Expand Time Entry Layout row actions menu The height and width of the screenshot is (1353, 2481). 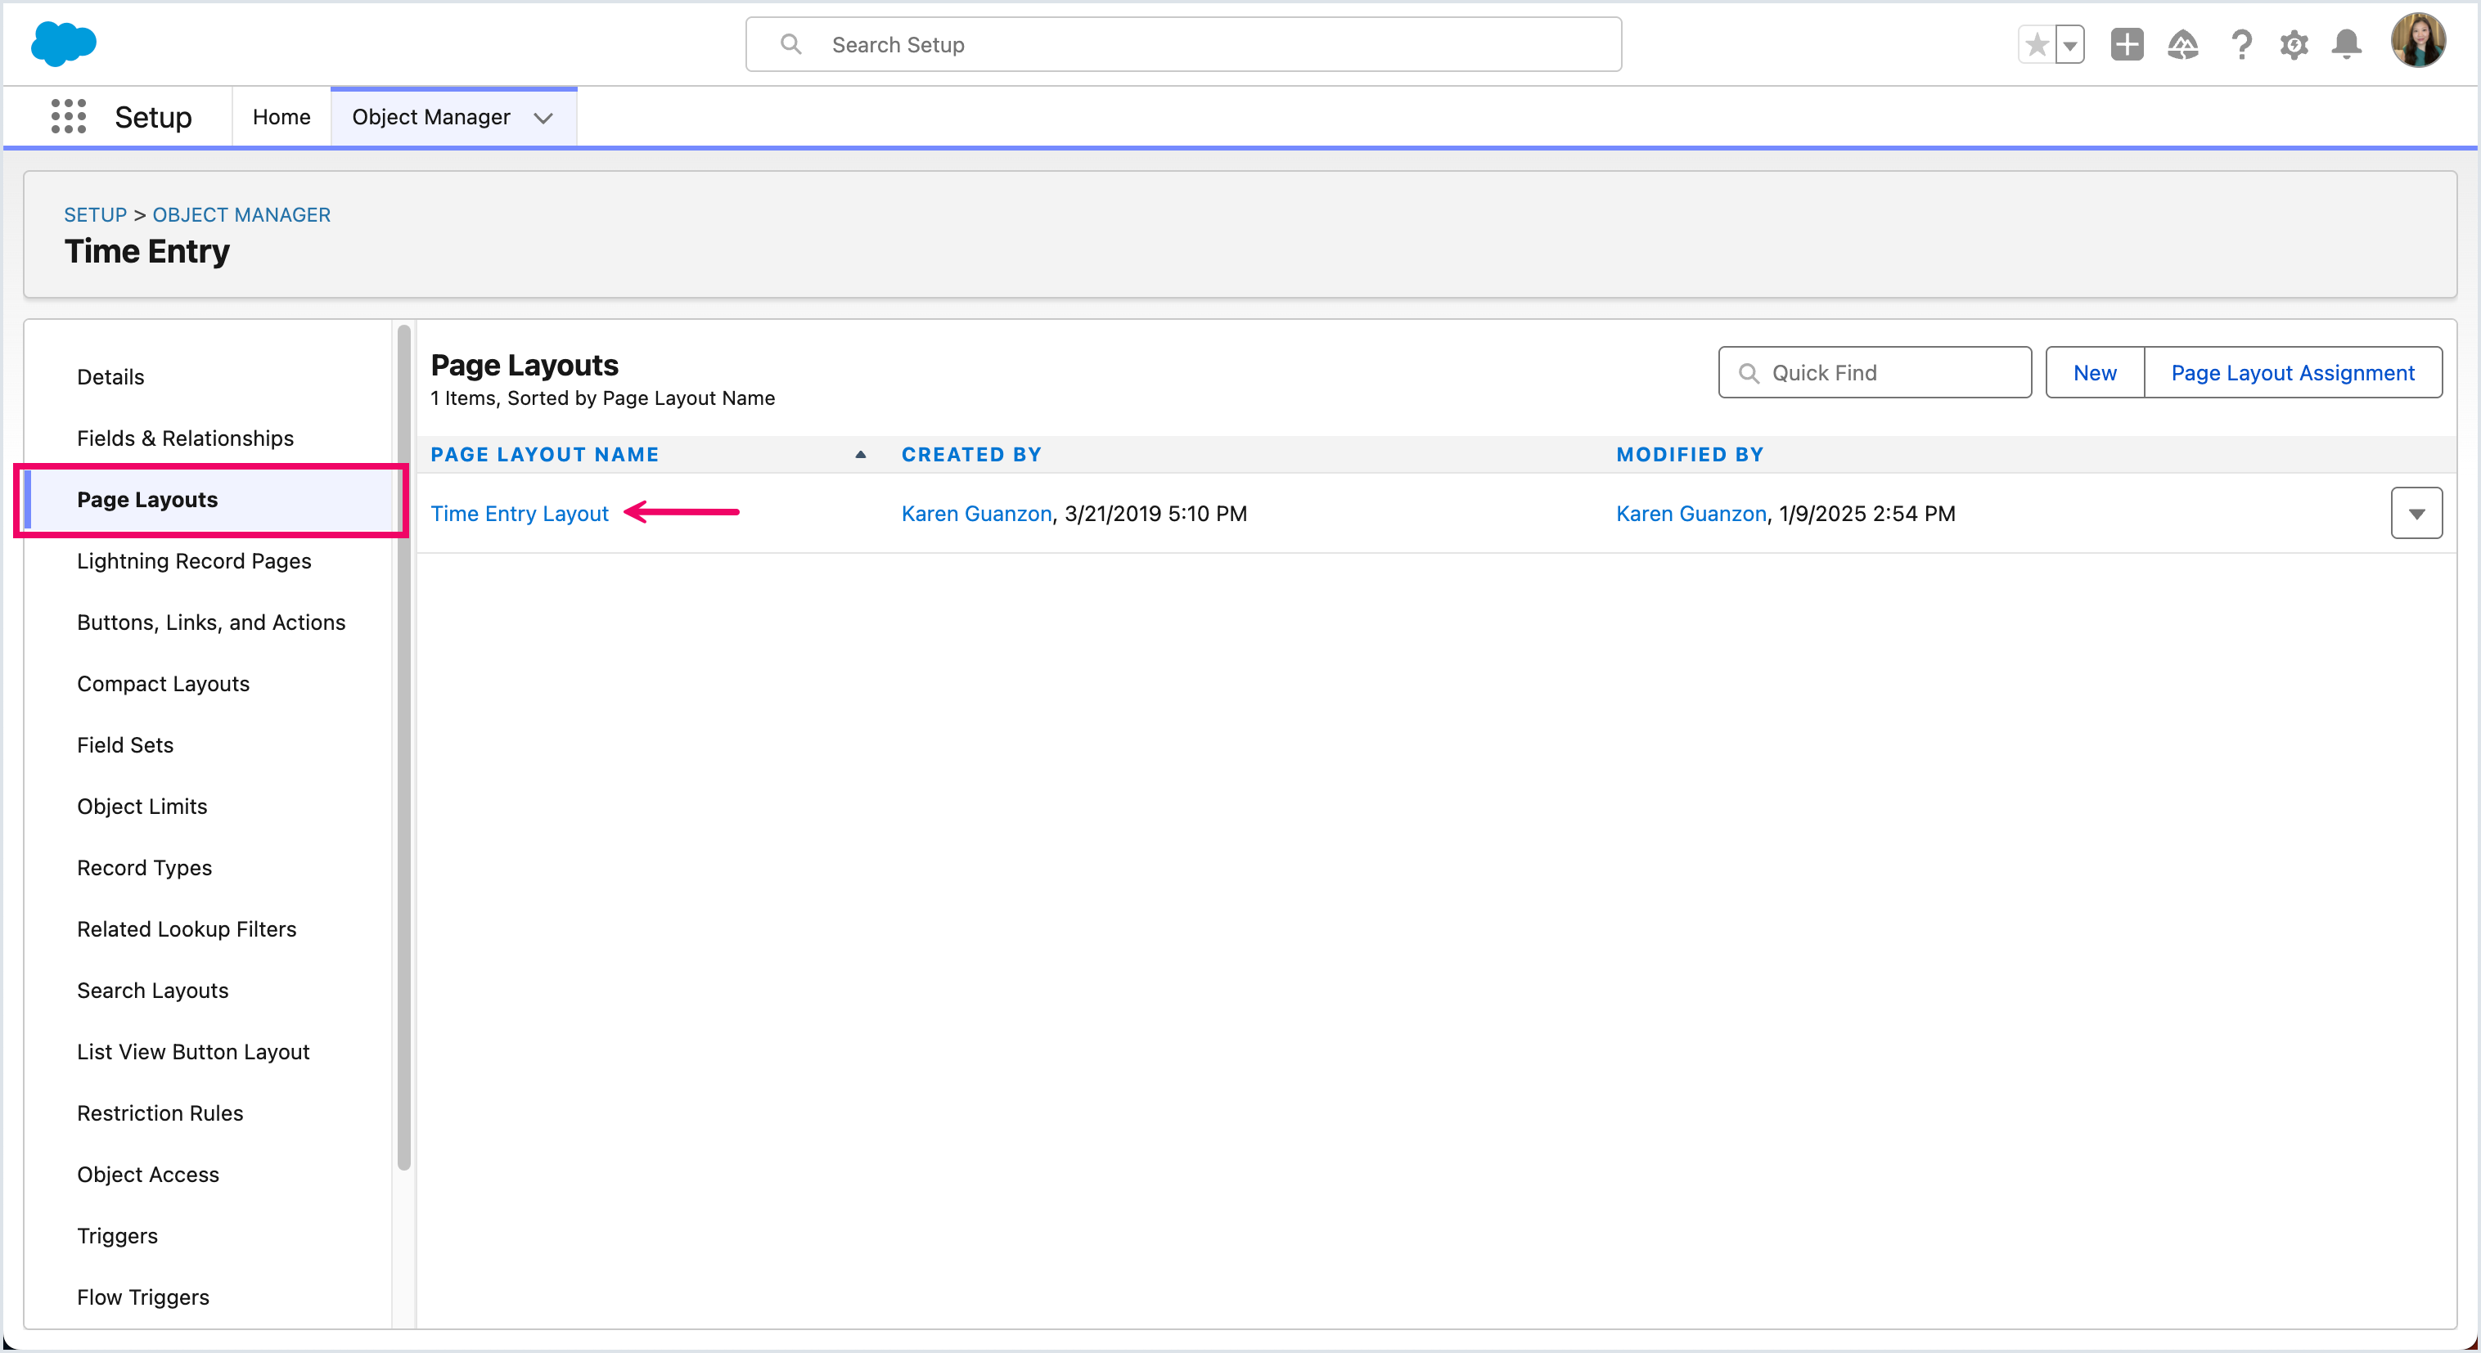[2416, 513]
